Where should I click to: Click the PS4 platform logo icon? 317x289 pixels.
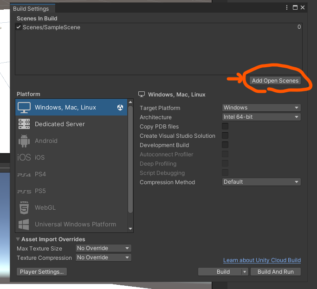[24, 174]
